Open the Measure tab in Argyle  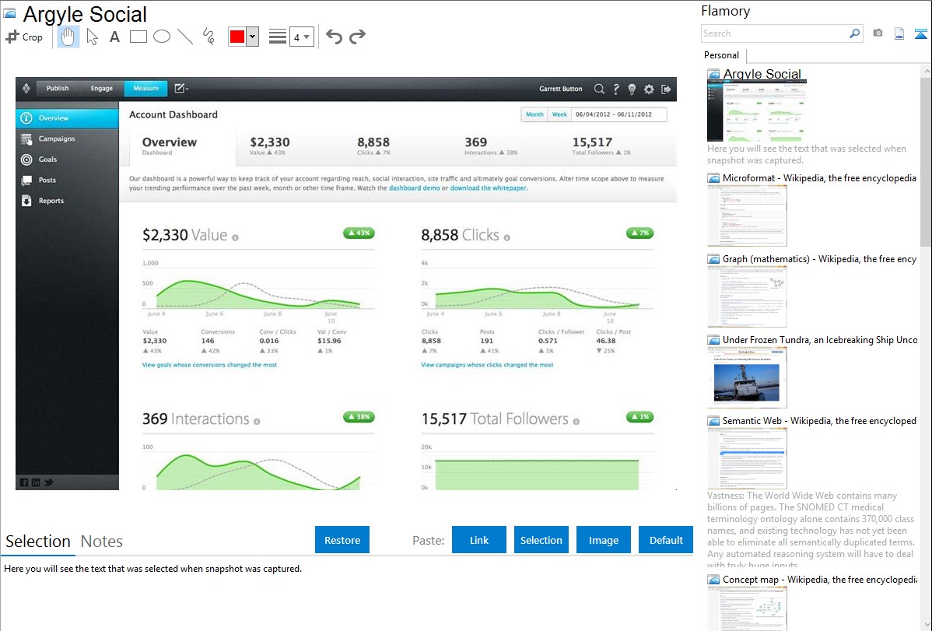145,88
